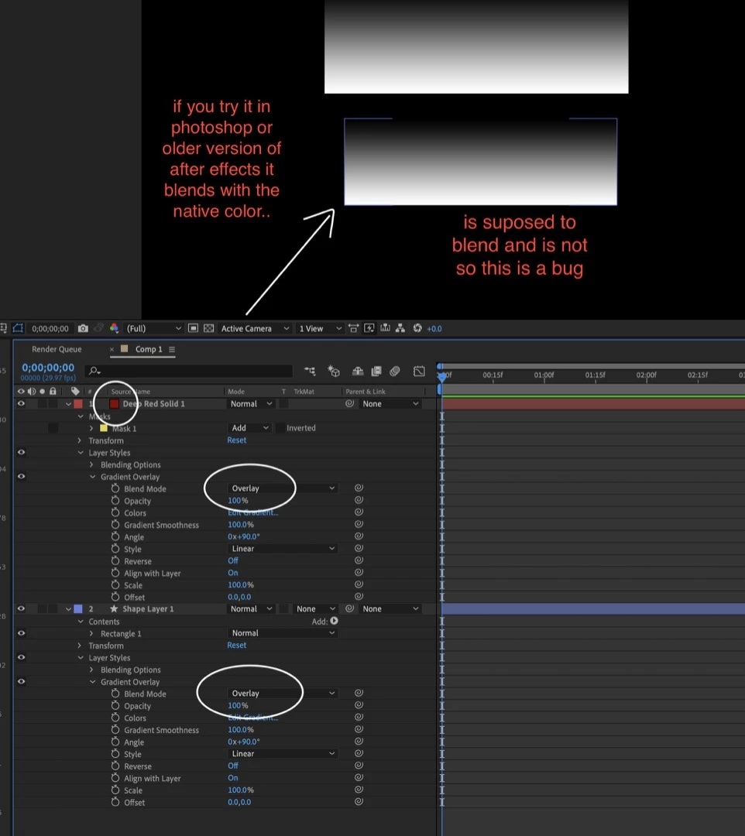Viewport: 745px width, 836px height.
Task: Toggle the region of interest icon
Action: (193, 328)
